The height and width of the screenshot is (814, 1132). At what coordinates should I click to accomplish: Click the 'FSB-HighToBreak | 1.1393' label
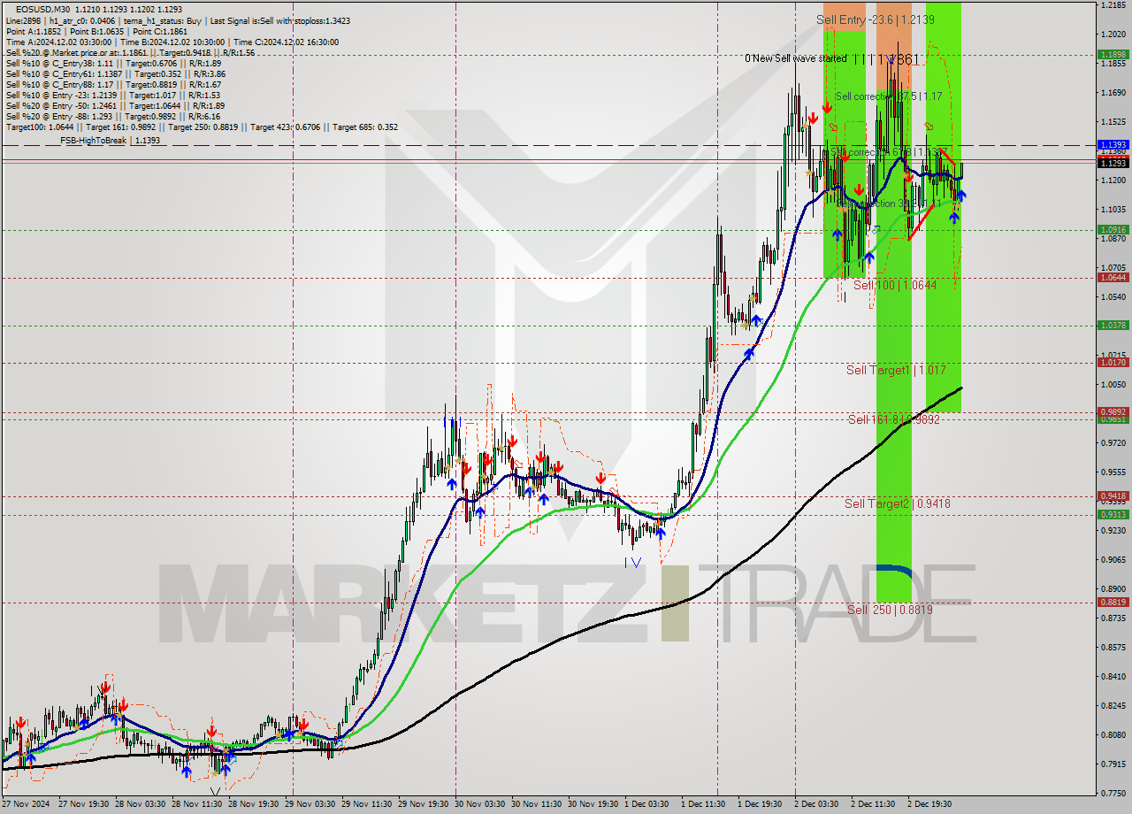pos(110,140)
